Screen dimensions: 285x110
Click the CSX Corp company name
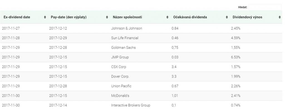pos(119,67)
